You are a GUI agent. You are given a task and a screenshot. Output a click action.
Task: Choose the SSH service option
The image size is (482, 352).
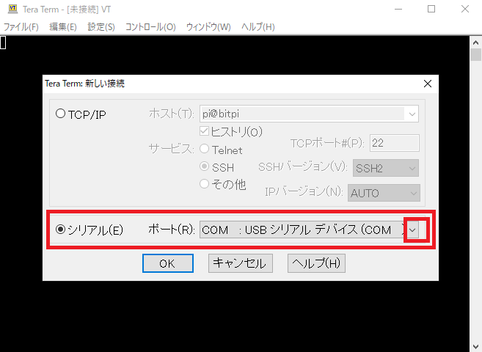[205, 166]
